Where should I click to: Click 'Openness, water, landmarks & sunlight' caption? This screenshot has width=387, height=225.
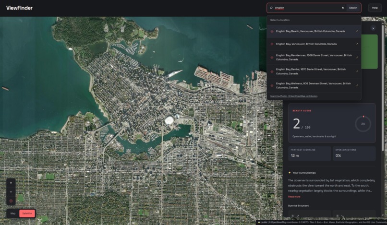[x=314, y=136]
